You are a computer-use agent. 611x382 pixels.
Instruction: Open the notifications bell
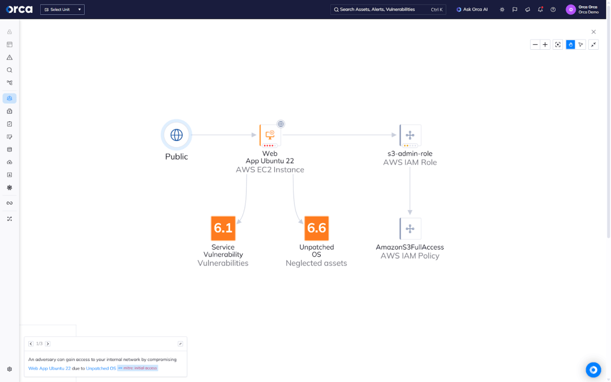point(540,10)
